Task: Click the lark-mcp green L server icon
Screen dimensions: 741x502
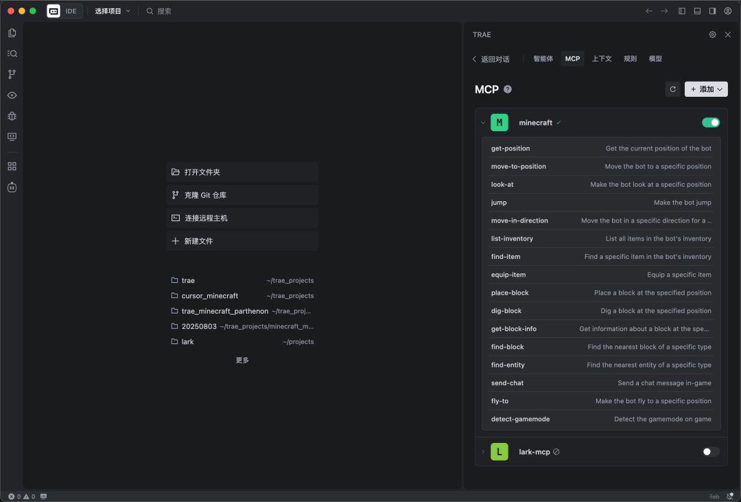Action: pos(499,452)
